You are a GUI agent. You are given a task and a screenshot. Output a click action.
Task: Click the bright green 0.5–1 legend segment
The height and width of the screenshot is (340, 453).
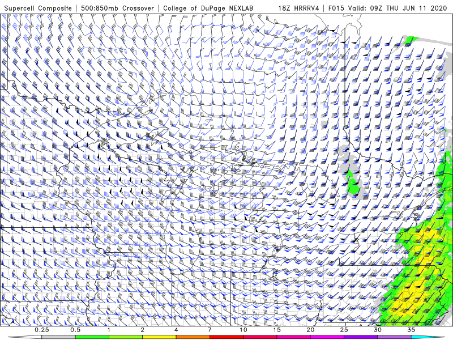pyautogui.click(x=92, y=337)
